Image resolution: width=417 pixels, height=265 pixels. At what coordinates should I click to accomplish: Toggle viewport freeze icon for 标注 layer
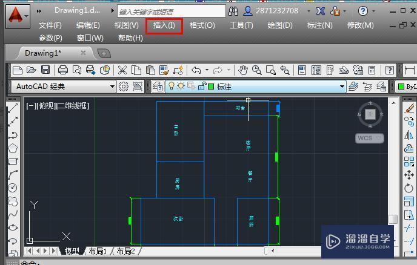(191, 86)
